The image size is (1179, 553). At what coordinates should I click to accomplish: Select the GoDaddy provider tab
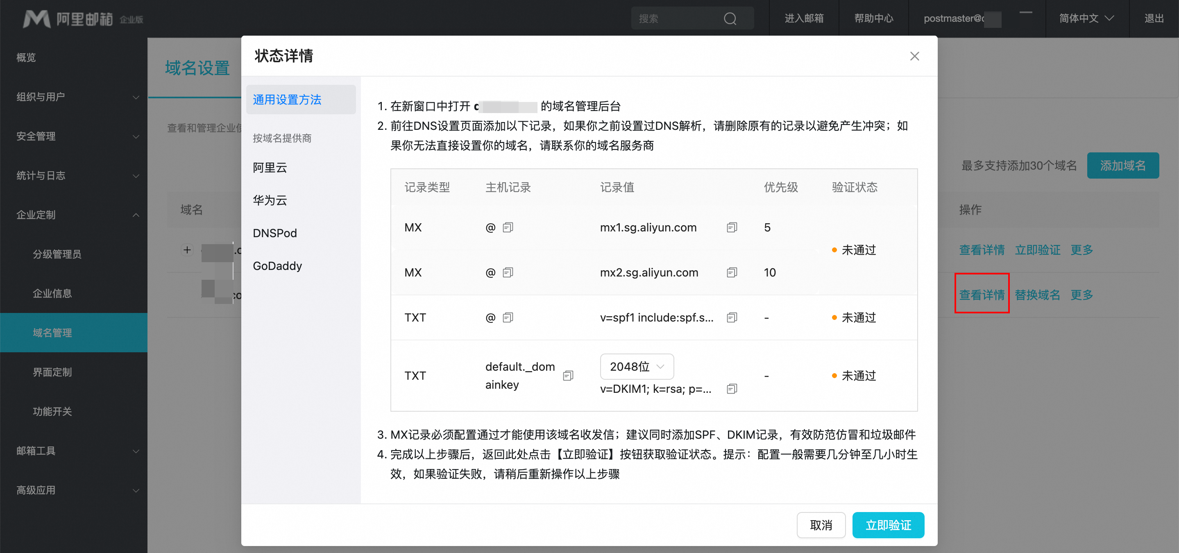click(x=277, y=266)
